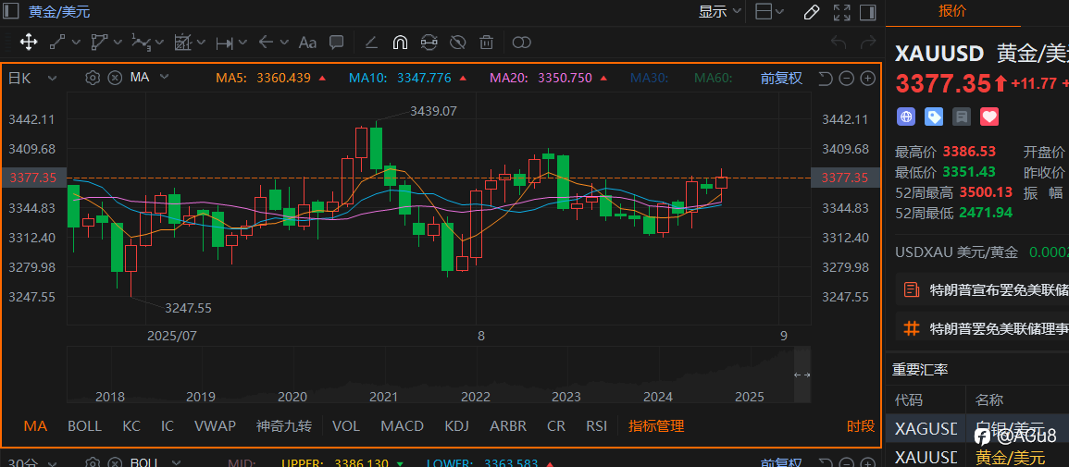The image size is (1069, 467).
Task: Click the gray notes icon under price
Action: pos(962,117)
